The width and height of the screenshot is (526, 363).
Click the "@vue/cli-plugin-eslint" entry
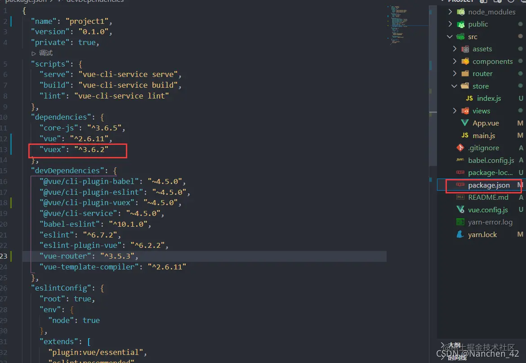[x=115, y=192]
